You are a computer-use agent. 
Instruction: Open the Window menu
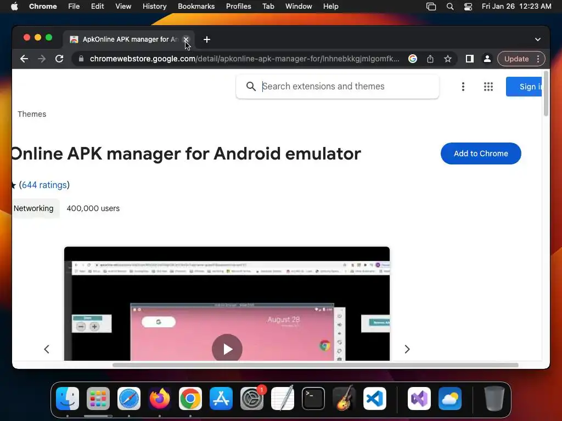[299, 7]
